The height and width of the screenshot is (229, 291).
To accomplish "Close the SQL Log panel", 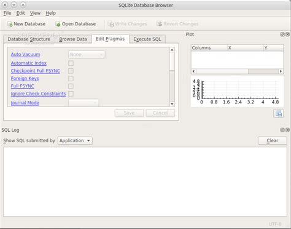I will click(287, 130).
